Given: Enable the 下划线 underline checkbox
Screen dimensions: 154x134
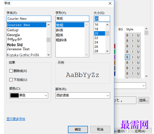Looking at the screenshot, I should click(11, 80).
